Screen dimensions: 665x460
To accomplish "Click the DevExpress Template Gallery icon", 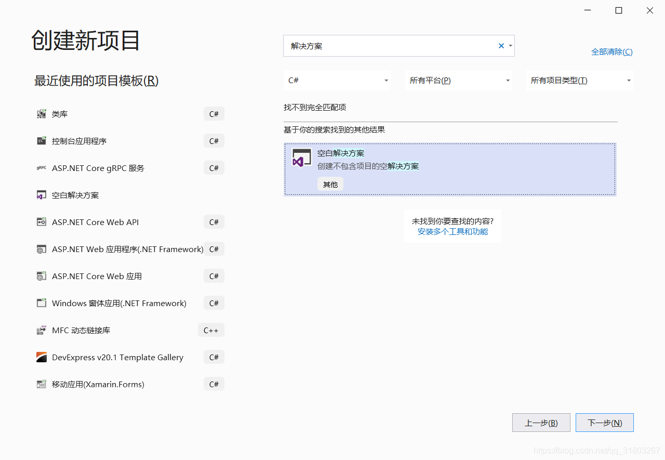I will (42, 357).
